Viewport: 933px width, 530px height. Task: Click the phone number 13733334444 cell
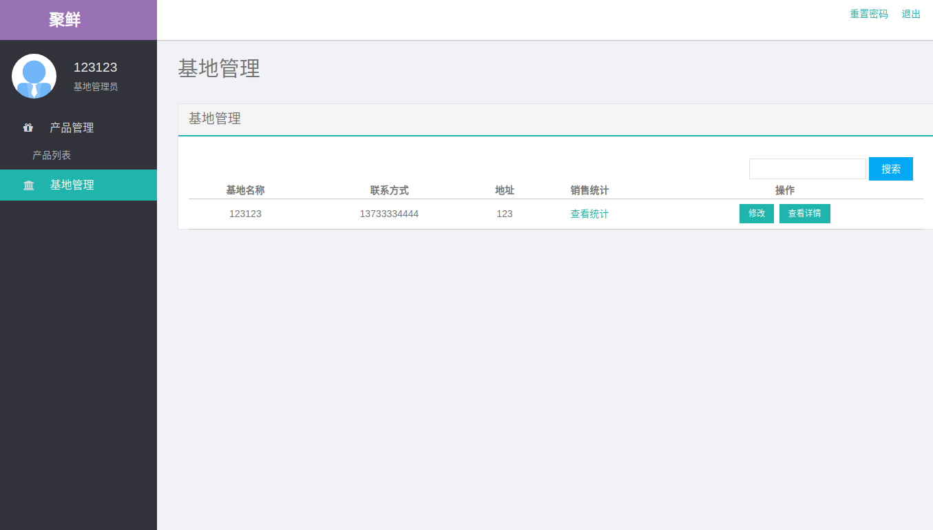pos(389,214)
